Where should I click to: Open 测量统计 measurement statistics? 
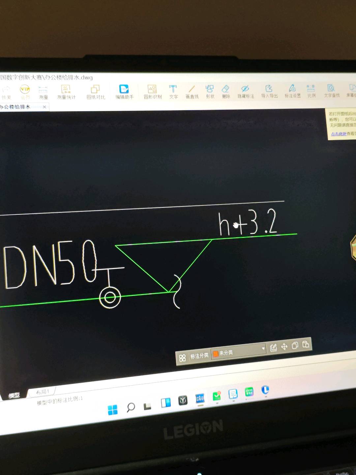(x=66, y=92)
